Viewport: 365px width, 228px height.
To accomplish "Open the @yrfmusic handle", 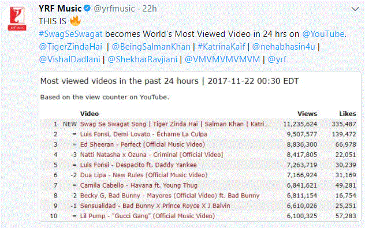I will [114, 9].
